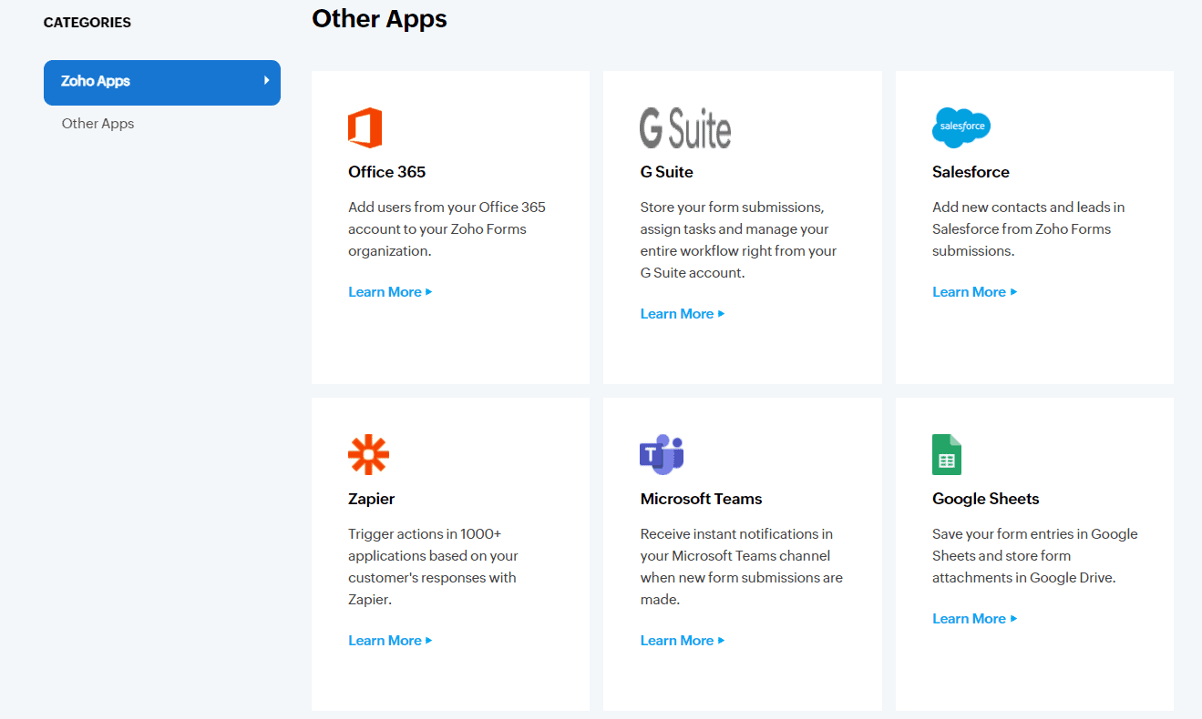Screen dimensions: 1202x719
Task: Click the 'Trigger actions in 1000+' description
Action: (433, 567)
